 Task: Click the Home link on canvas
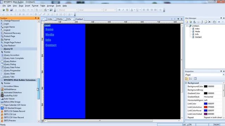(49, 29)
